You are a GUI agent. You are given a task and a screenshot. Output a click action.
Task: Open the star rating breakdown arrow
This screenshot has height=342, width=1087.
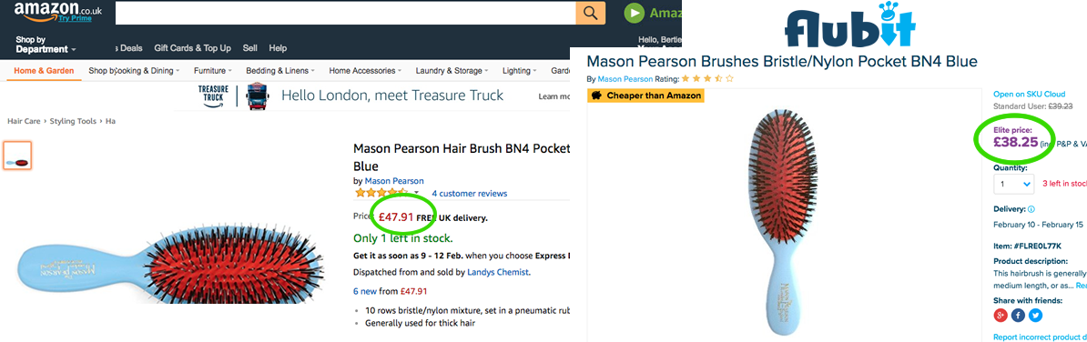click(x=417, y=193)
